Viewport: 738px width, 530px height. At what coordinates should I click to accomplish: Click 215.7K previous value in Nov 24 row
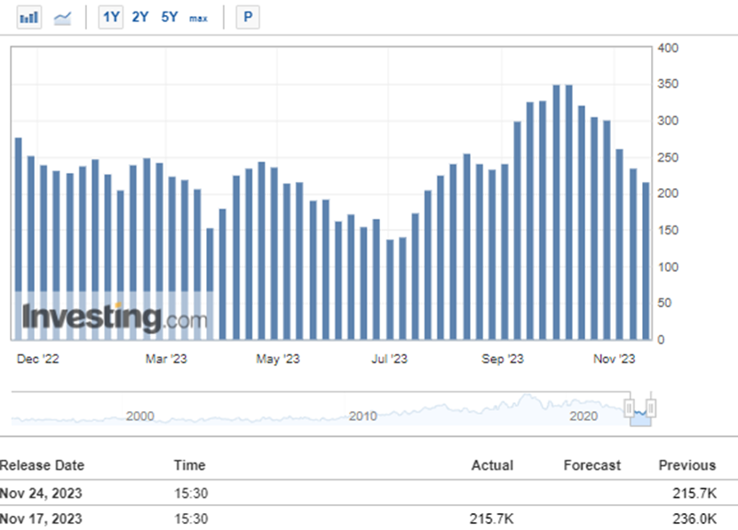coord(694,494)
